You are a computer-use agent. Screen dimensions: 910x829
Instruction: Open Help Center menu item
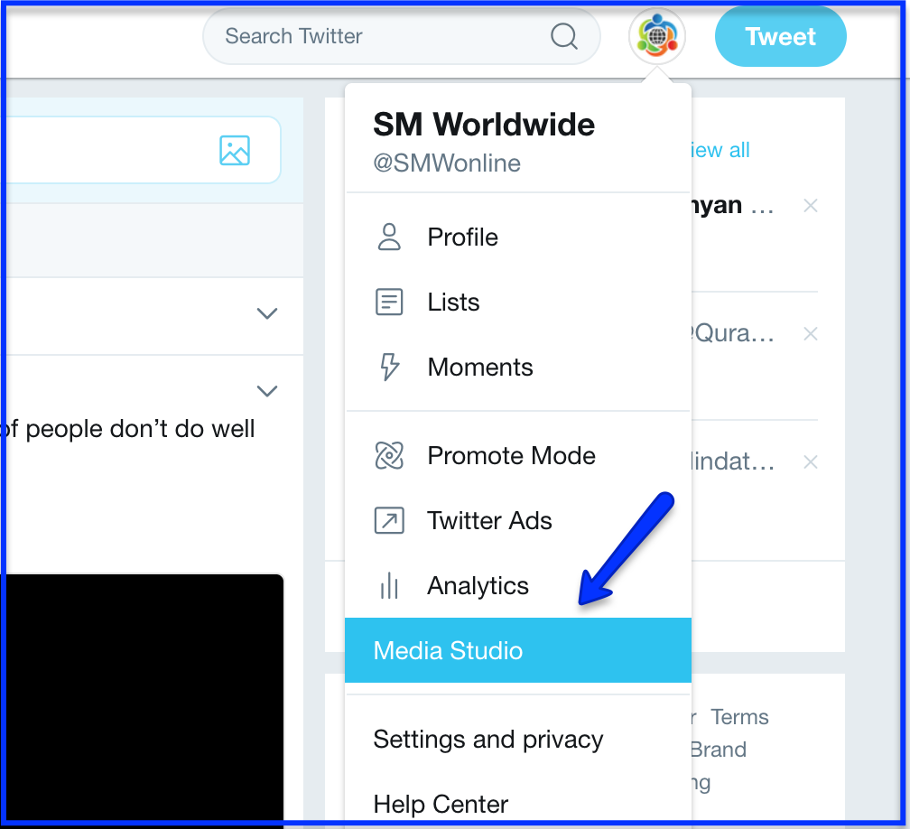441,804
